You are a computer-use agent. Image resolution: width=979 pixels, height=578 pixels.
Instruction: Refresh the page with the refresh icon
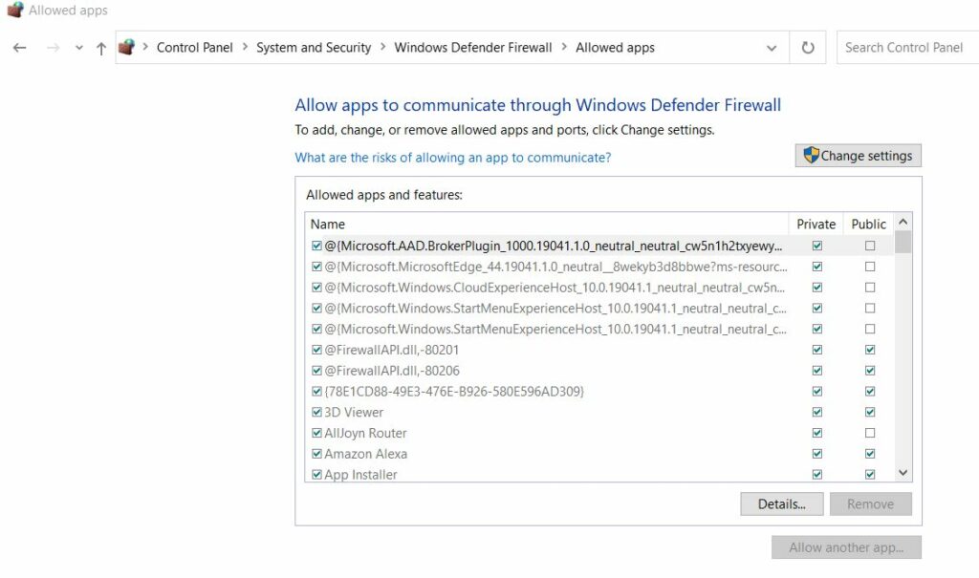pyautogui.click(x=808, y=47)
